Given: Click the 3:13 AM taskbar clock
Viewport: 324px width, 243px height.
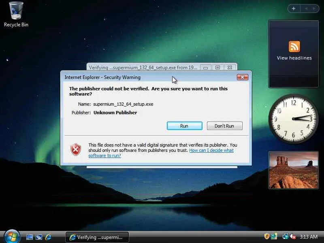Looking at the screenshot, I should [309, 237].
